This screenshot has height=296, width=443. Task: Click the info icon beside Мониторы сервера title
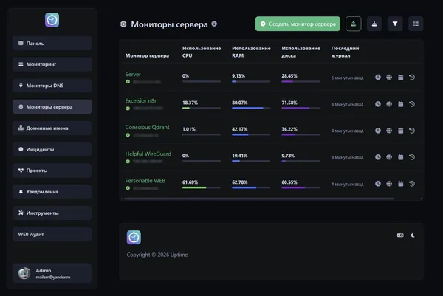tap(214, 24)
